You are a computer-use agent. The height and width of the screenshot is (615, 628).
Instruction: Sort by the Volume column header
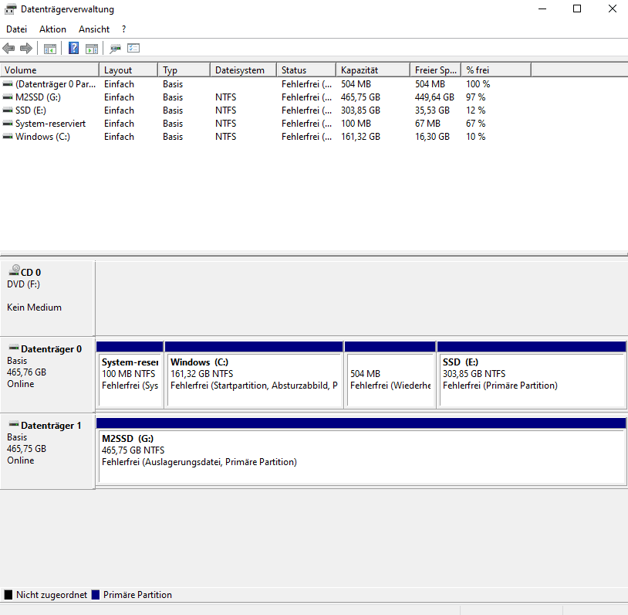pyautogui.click(x=49, y=70)
